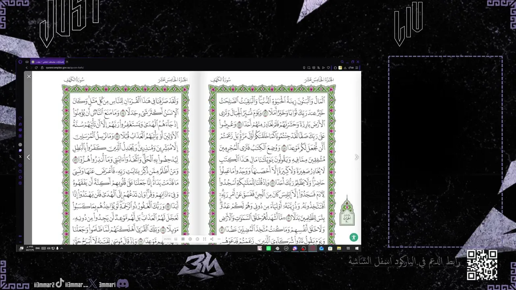Viewport: 516px width, 290px height.
Task: Open the green accessibility options button
Action: coord(354,237)
